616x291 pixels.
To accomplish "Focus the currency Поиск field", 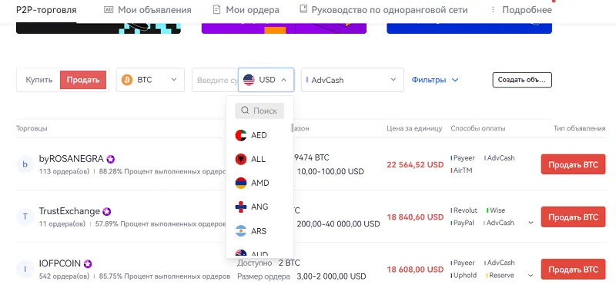I will click(259, 111).
